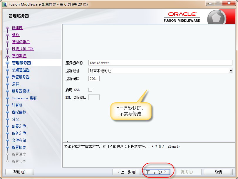Click the 取消 button
238x179 pixels.
pyautogui.click(x=218, y=172)
